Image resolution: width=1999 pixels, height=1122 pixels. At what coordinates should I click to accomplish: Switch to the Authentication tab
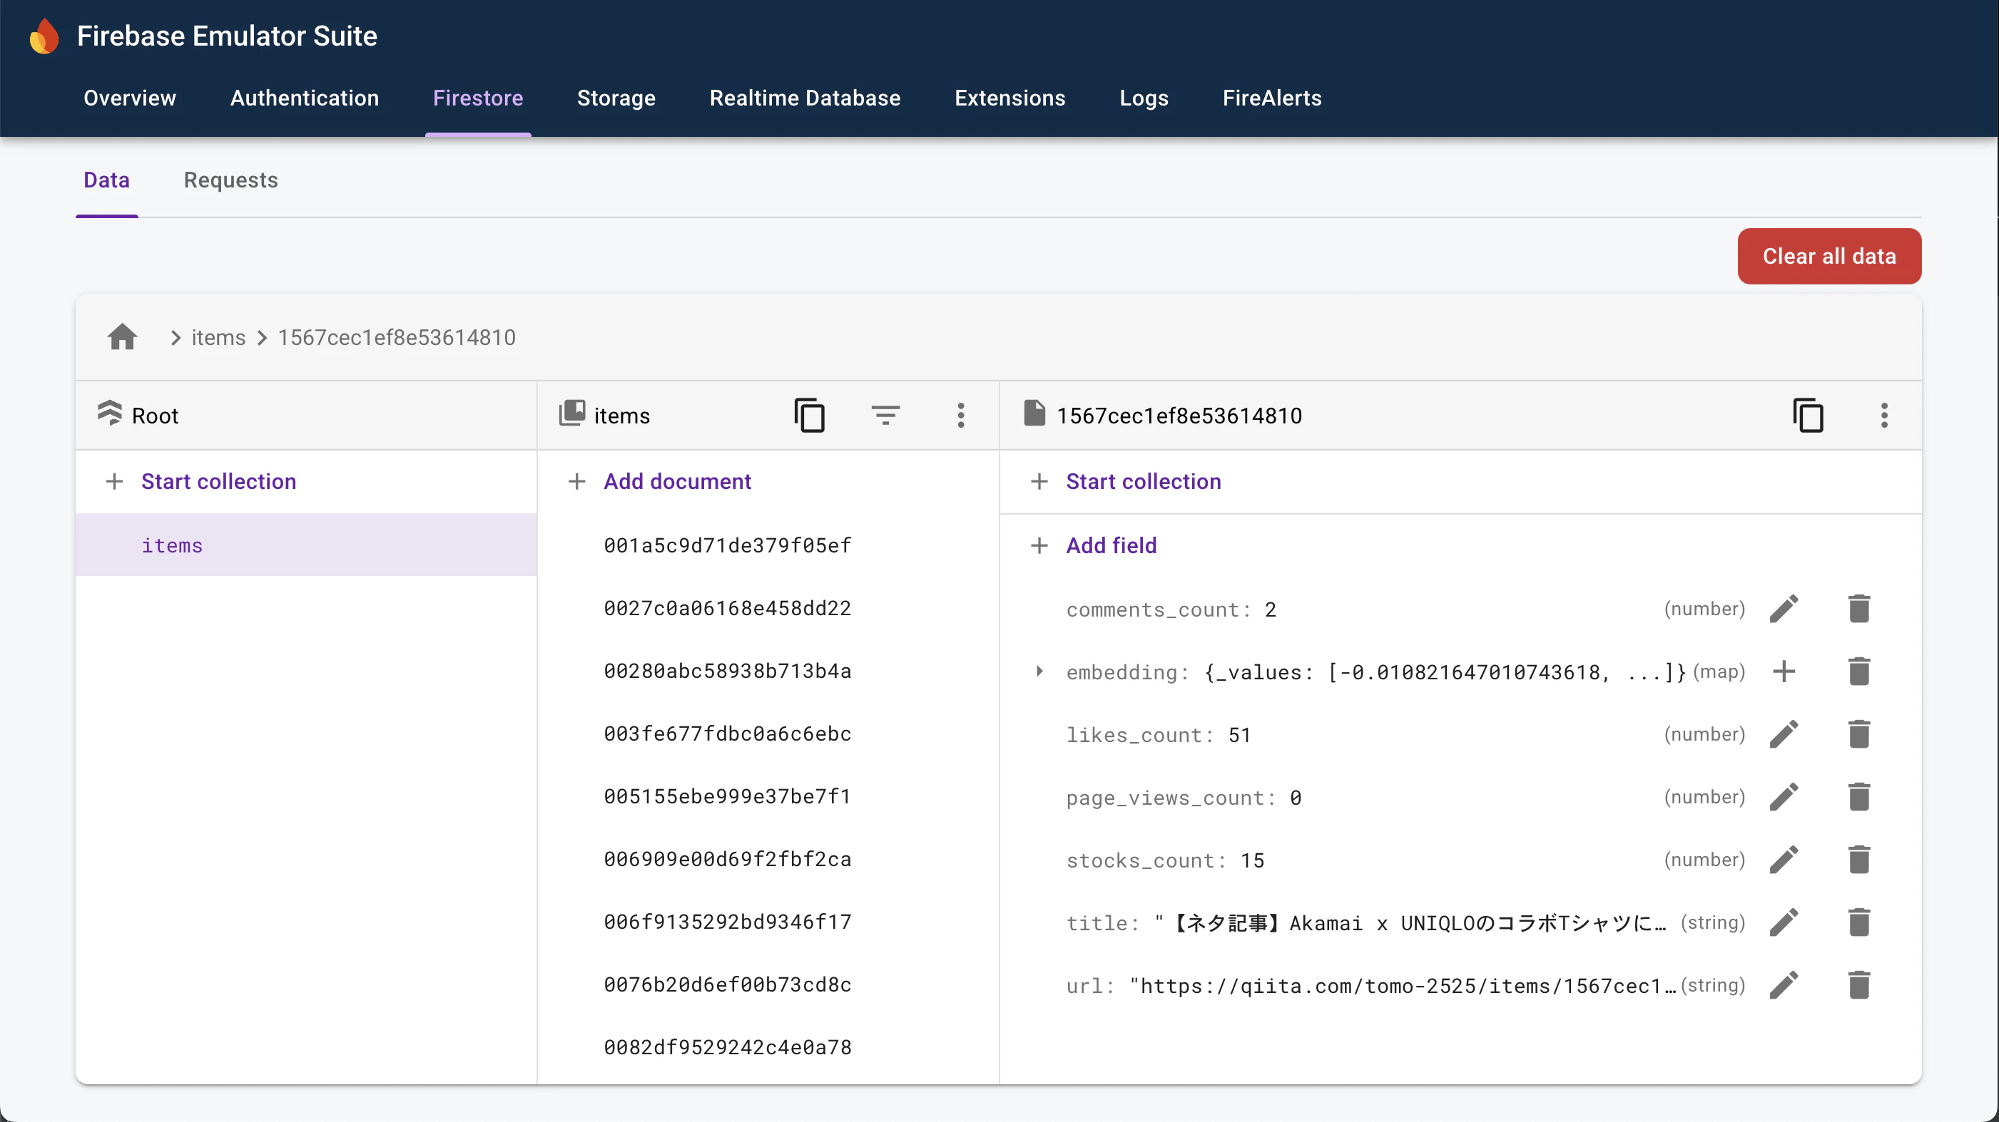[x=304, y=98]
